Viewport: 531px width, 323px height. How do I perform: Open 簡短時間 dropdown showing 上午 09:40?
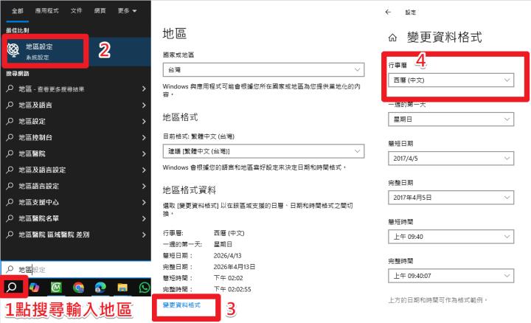[451, 237]
